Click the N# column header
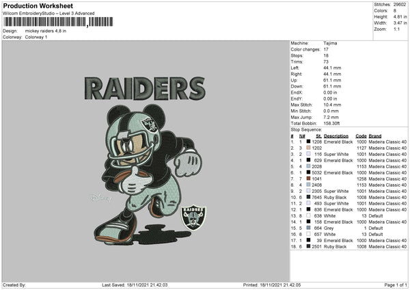Viewport: 410px width, 290px height. pos(302,136)
